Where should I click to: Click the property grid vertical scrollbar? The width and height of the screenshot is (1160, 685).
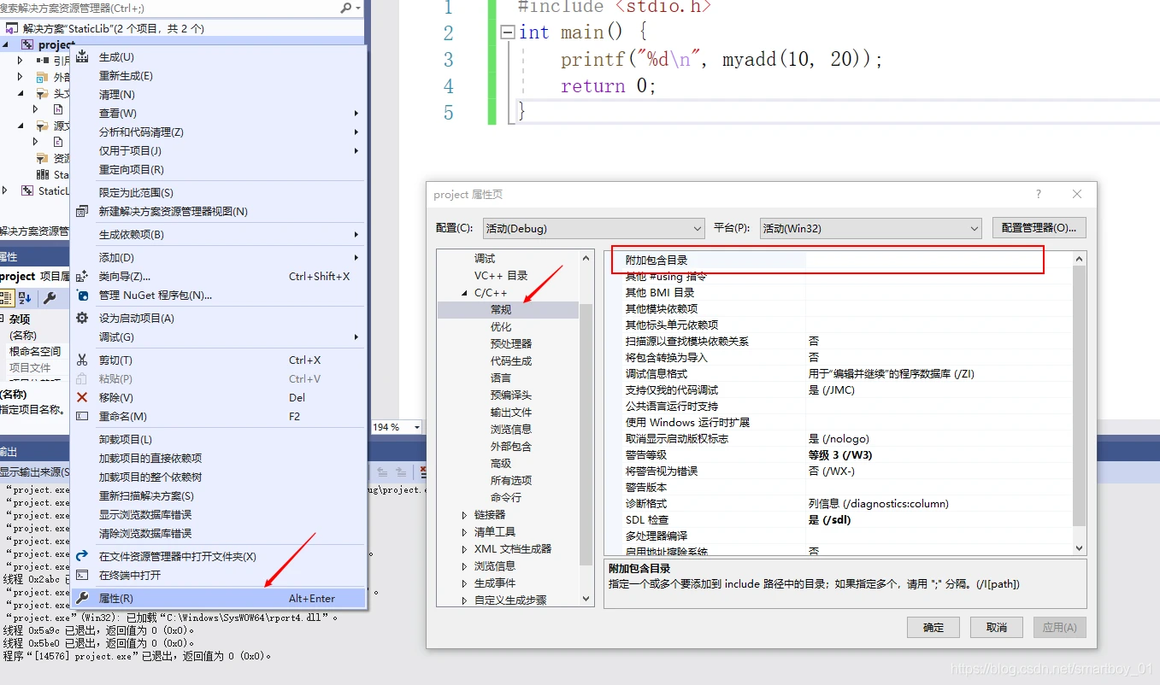[x=1079, y=393]
